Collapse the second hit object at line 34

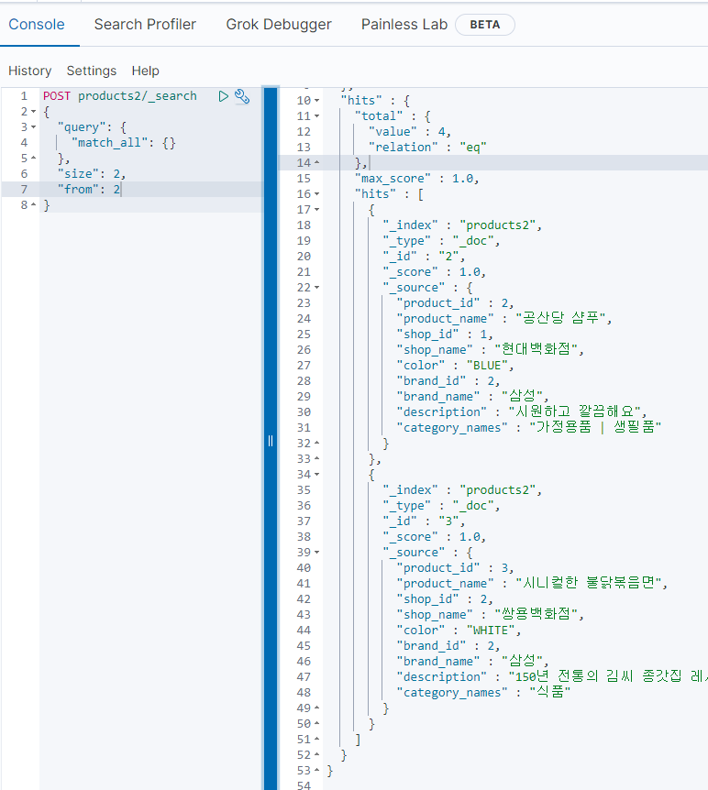(317, 475)
